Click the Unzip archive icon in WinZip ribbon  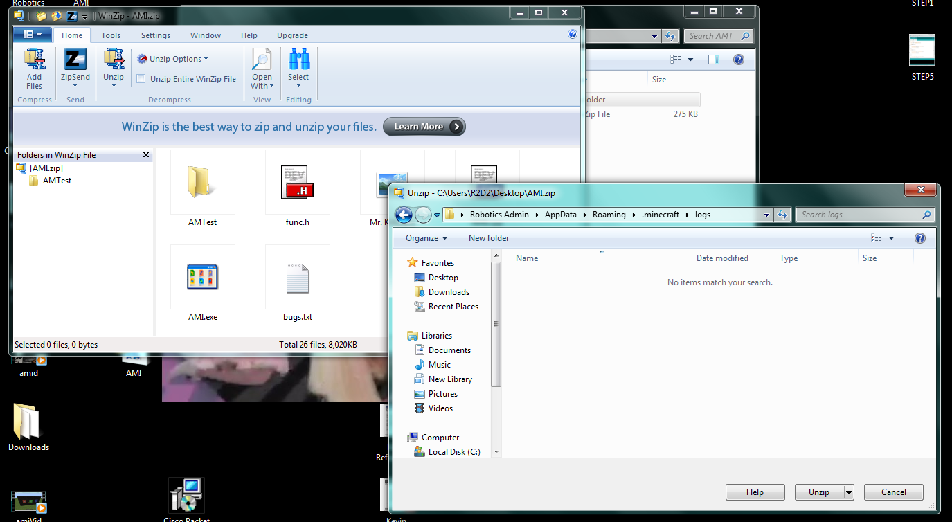(x=114, y=60)
